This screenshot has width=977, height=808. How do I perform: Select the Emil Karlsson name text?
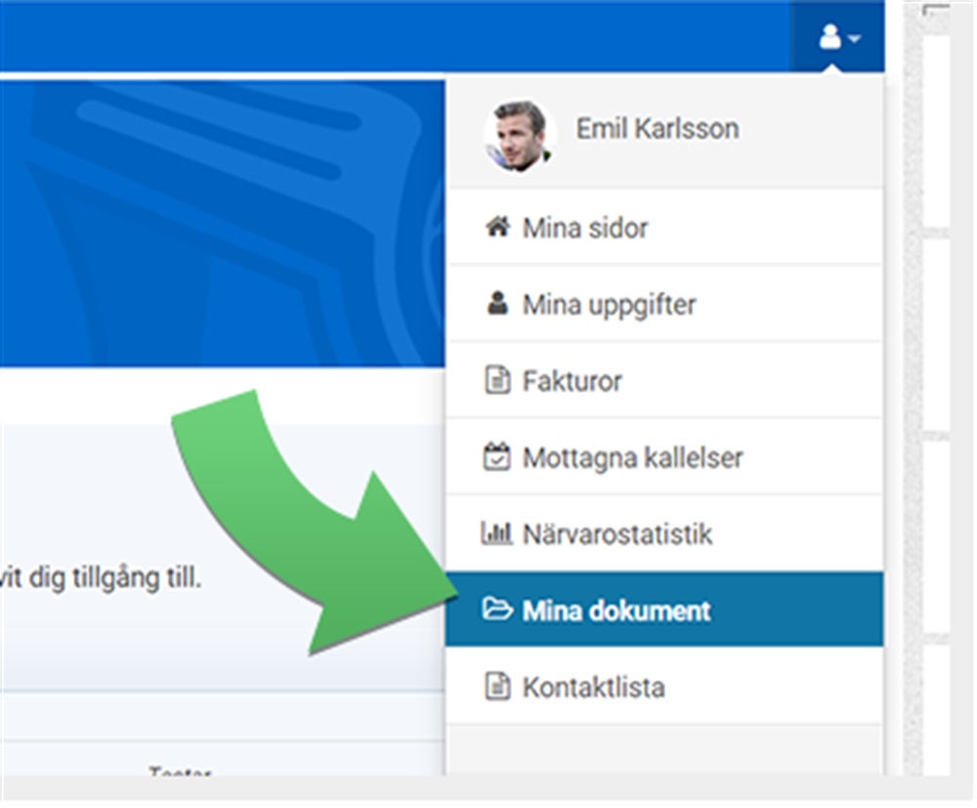(657, 129)
